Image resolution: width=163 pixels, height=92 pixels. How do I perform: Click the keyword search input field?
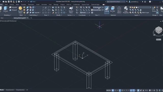116,2
